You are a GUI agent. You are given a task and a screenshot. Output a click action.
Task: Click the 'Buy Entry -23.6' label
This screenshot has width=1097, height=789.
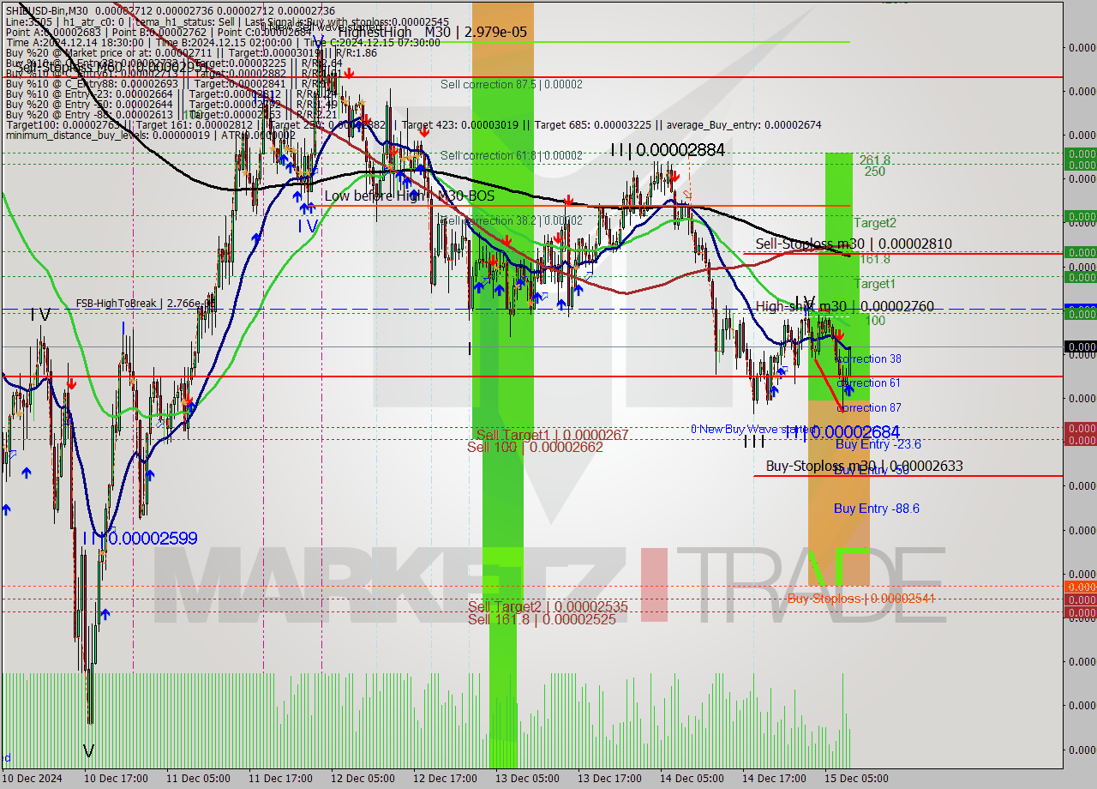click(x=878, y=444)
